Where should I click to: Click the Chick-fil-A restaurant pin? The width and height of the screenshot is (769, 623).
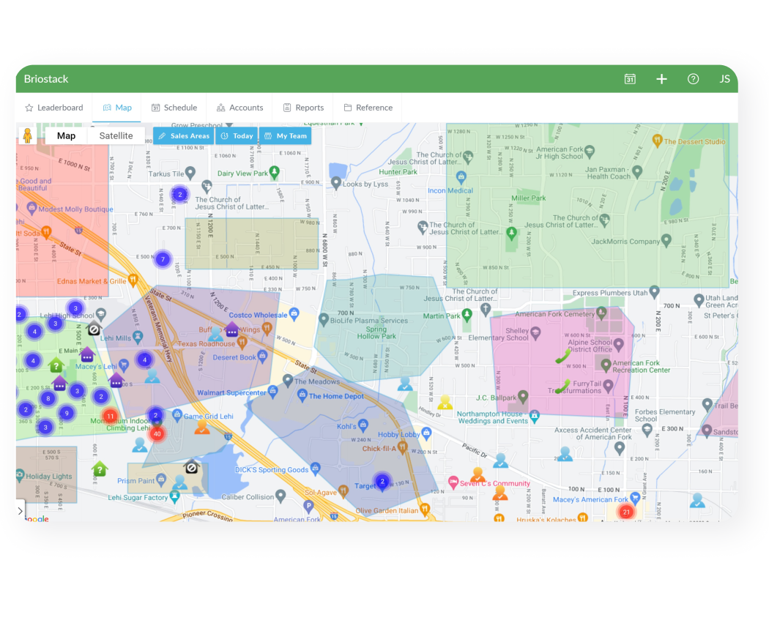(x=402, y=447)
